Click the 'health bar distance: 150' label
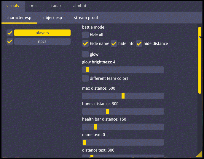Image resolution: width=204 pixels, height=159 pixels. [104, 119]
